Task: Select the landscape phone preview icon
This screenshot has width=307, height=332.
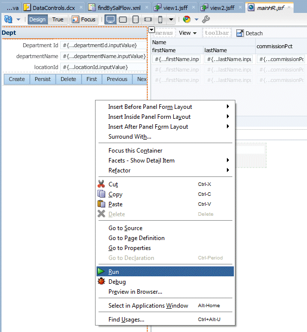Action: coord(148,19)
